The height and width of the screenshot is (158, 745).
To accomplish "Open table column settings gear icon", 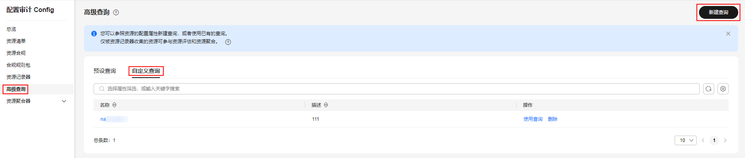I will 723,89.
